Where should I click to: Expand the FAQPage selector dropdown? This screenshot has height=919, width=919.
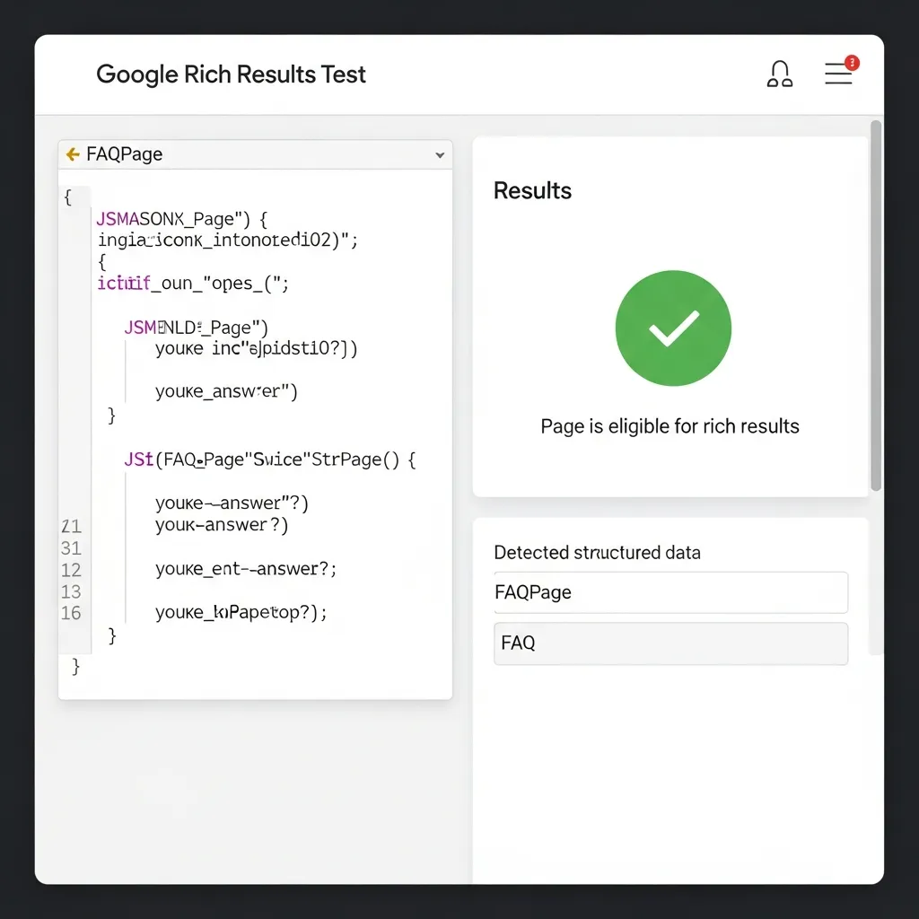(440, 154)
